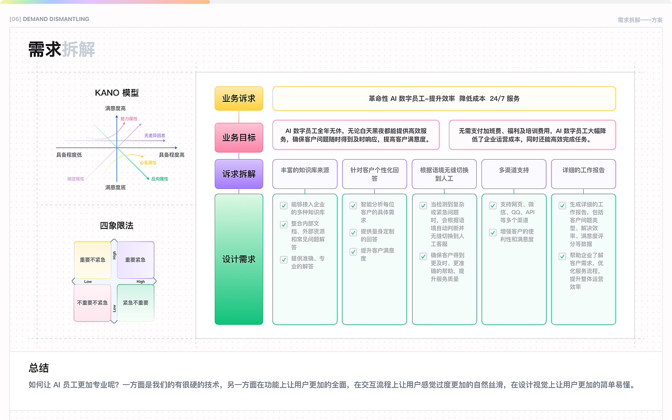
Task: Uncheck 支持网页、微信、QQ、API 等多个渠道
Action: coord(492,206)
